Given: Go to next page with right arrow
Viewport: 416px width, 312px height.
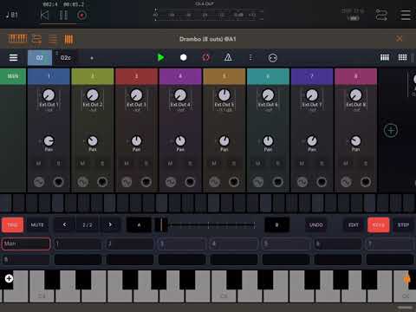Looking at the screenshot, I should click(x=110, y=224).
